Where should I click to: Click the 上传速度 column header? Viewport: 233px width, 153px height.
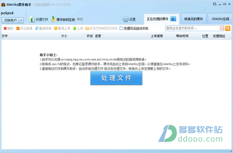(157, 36)
